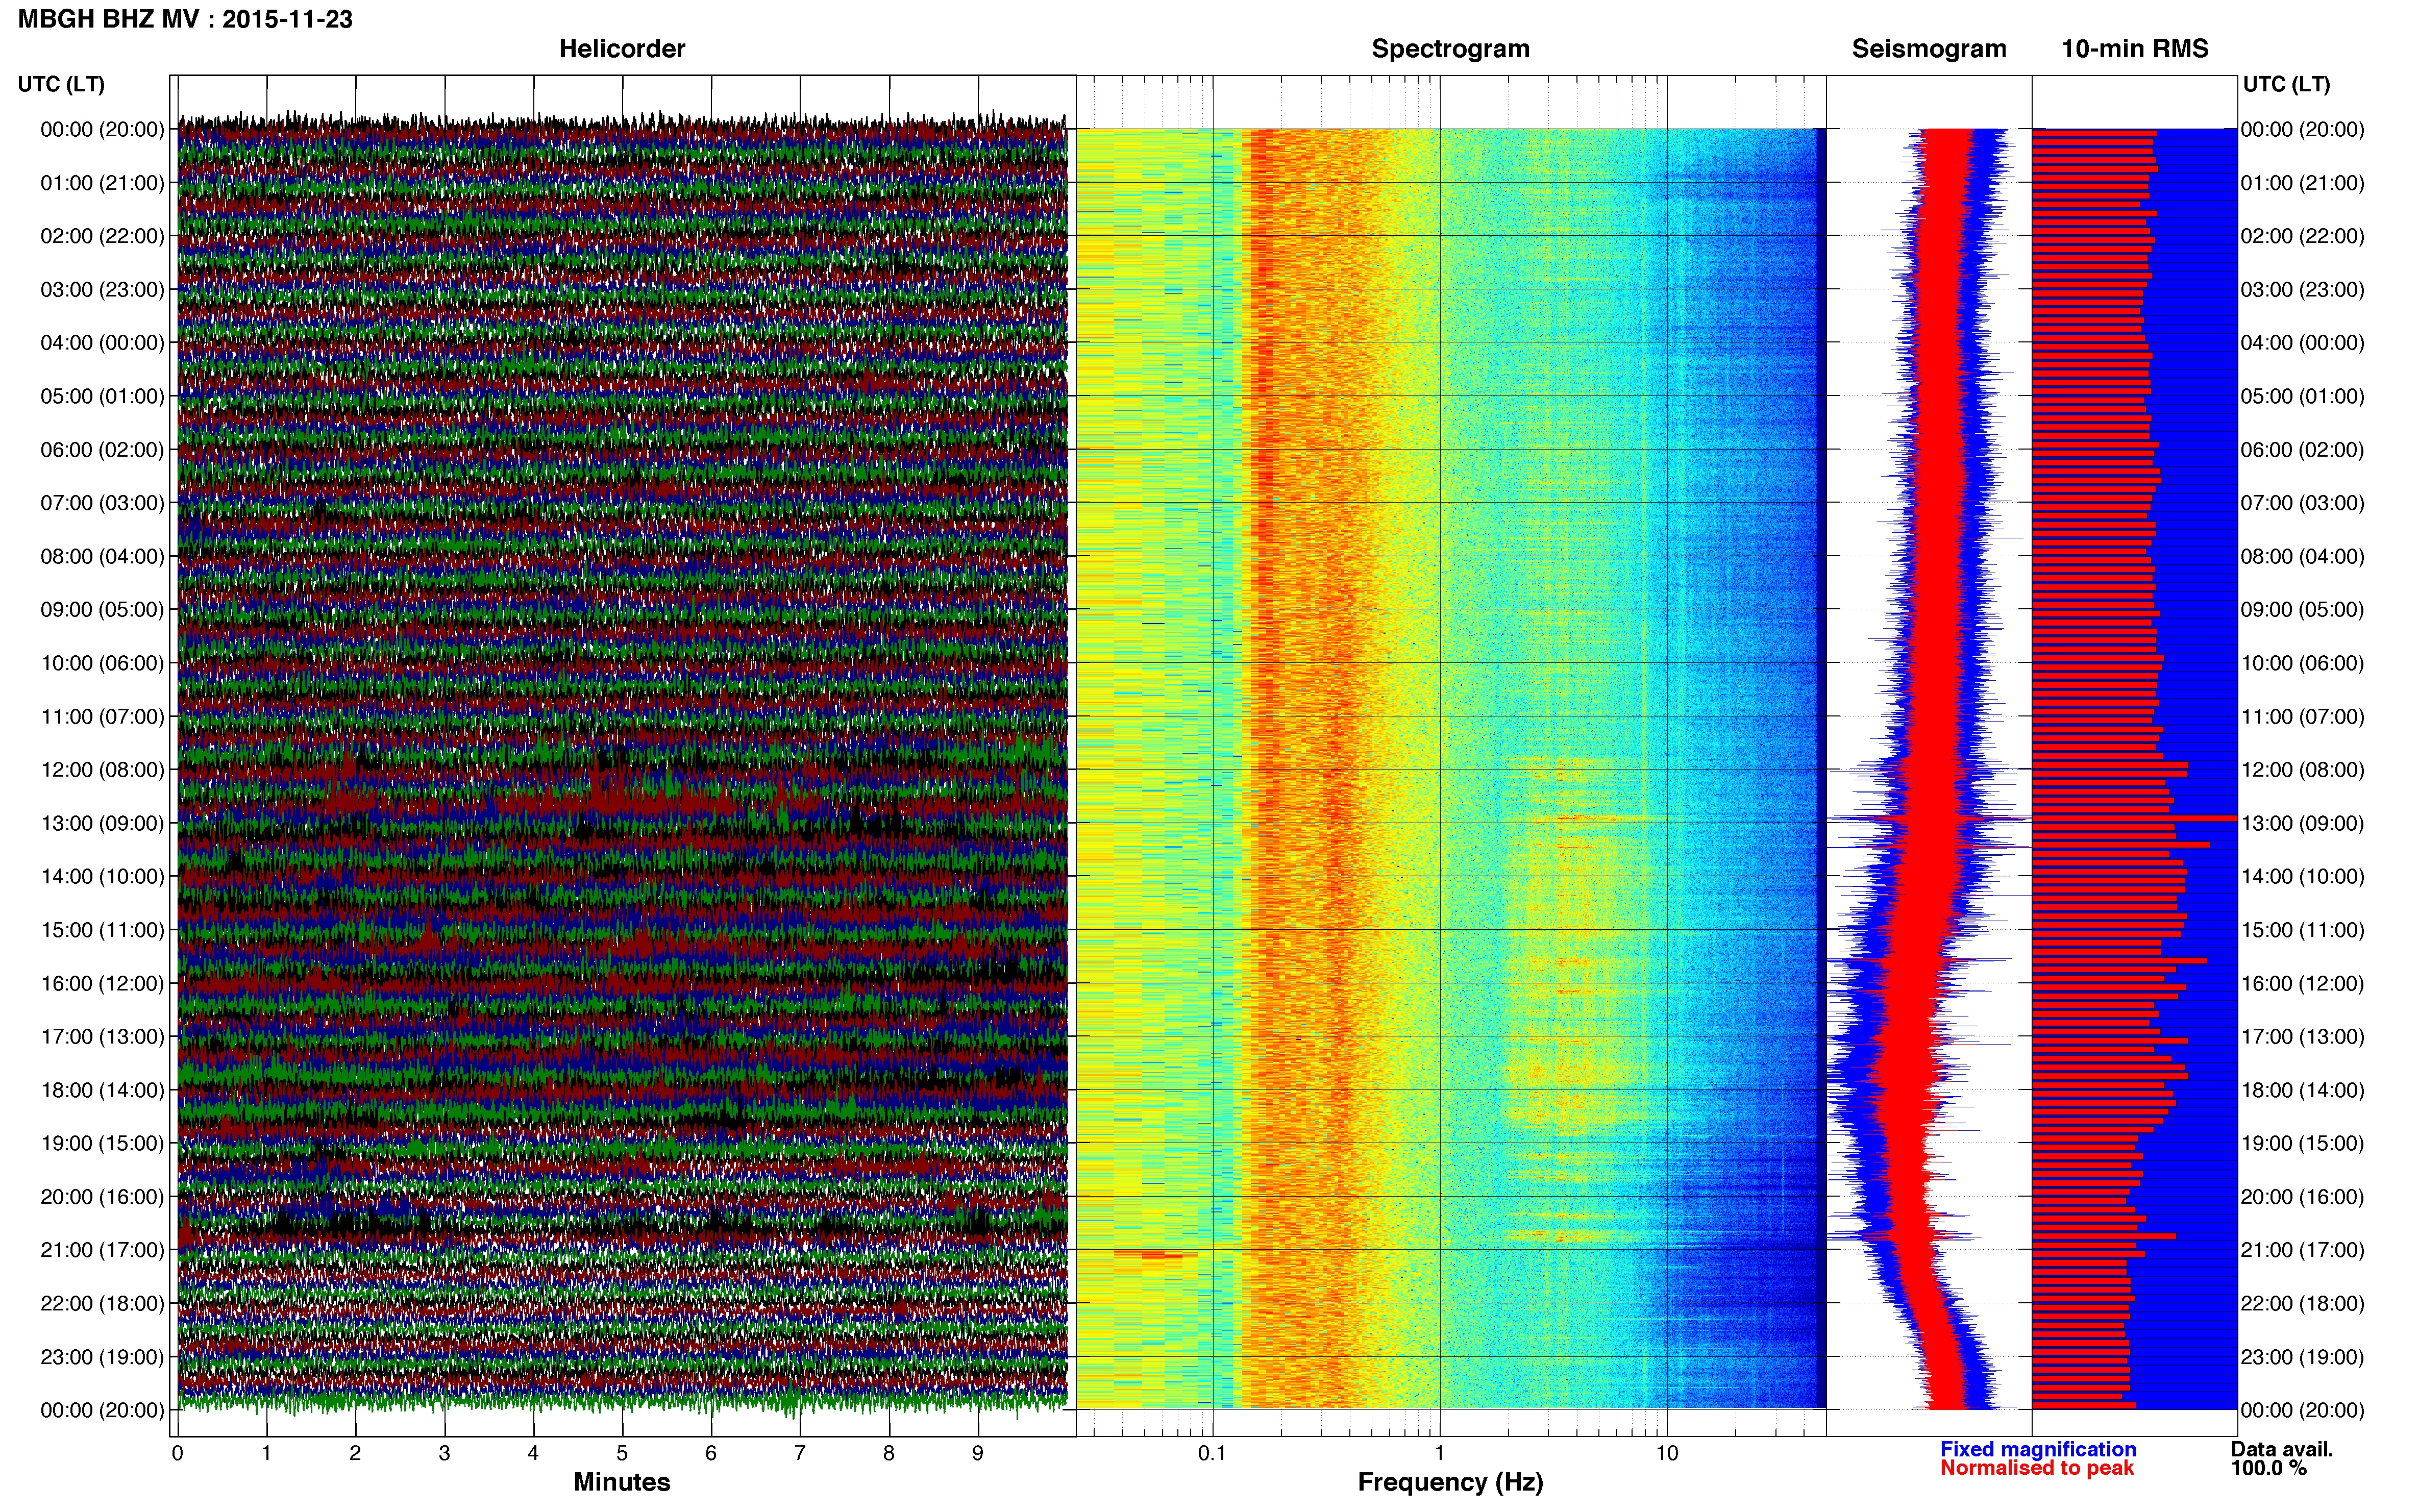This screenshot has width=2419, height=1512.
Task: Click the 'MBGH BHZ MV : 2015-11-23' title
Action: [x=185, y=19]
